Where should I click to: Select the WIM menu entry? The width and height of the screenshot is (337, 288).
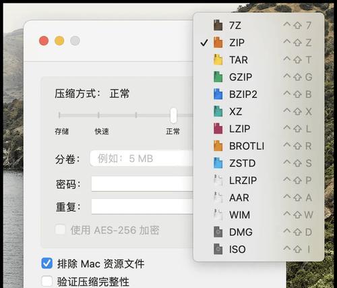point(259,214)
